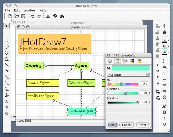Select the Rounded Rectangle tool

click(7, 41)
